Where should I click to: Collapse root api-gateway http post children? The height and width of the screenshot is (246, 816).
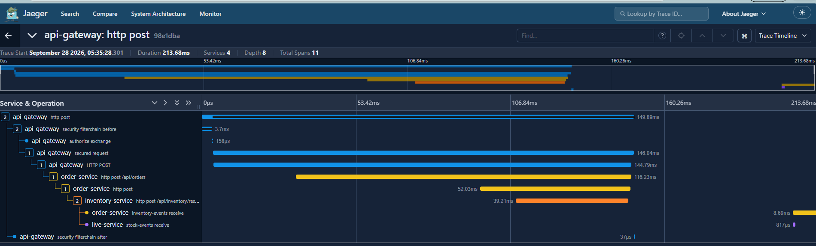5,117
